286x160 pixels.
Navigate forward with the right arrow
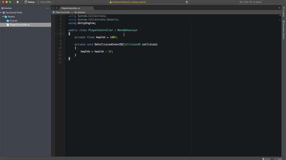point(57,8)
